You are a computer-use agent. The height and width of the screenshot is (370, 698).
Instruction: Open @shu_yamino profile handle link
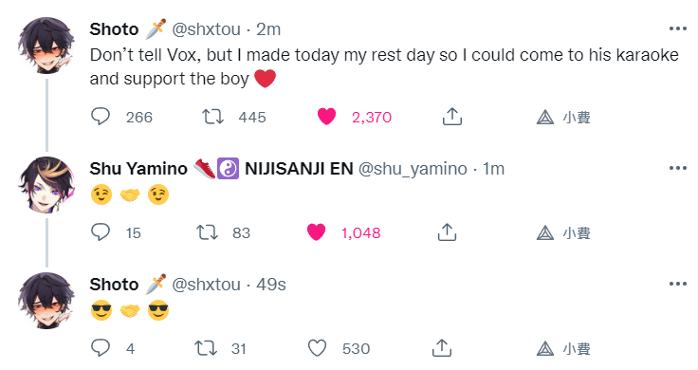tap(413, 169)
